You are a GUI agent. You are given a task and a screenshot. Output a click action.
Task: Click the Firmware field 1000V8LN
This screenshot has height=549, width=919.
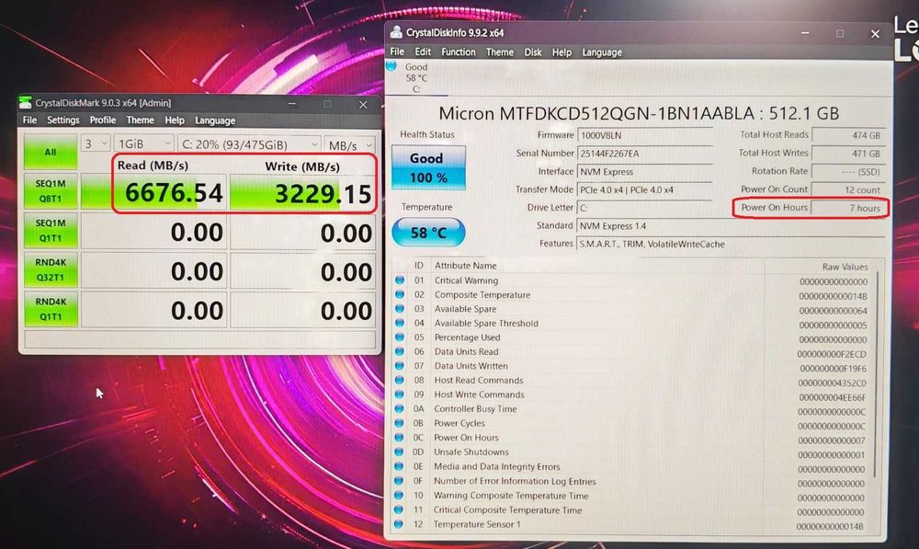pos(645,135)
